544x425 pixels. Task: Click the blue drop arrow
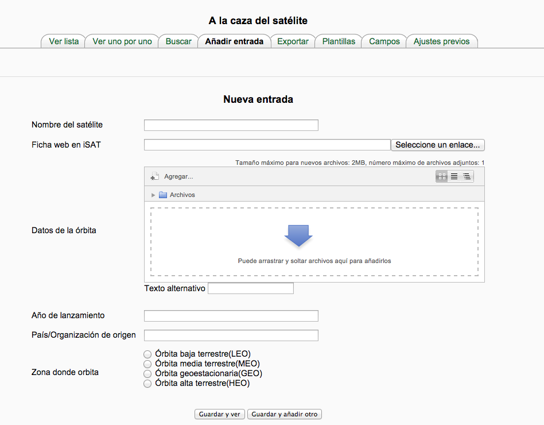(298, 236)
